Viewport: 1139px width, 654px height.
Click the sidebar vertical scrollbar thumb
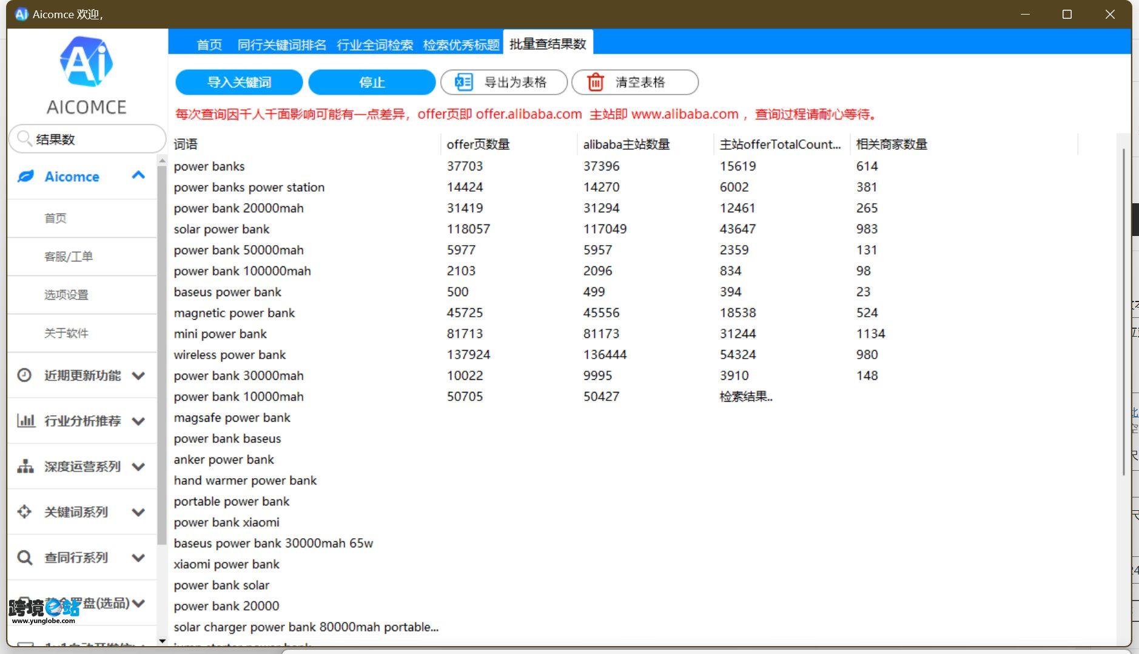(x=161, y=355)
